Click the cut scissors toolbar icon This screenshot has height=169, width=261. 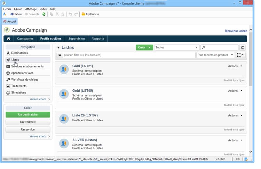tap(57, 14)
